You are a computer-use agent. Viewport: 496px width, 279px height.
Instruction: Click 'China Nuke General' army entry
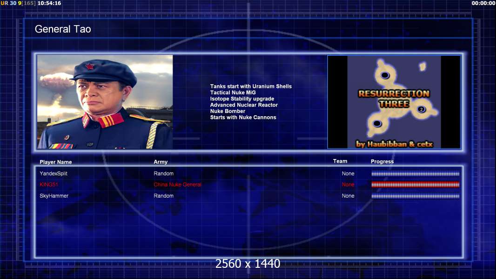click(x=177, y=185)
